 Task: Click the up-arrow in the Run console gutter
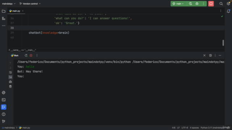click(x=11, y=63)
